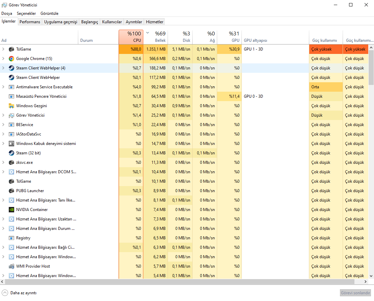Sort by the Bellek column header

tap(156, 37)
